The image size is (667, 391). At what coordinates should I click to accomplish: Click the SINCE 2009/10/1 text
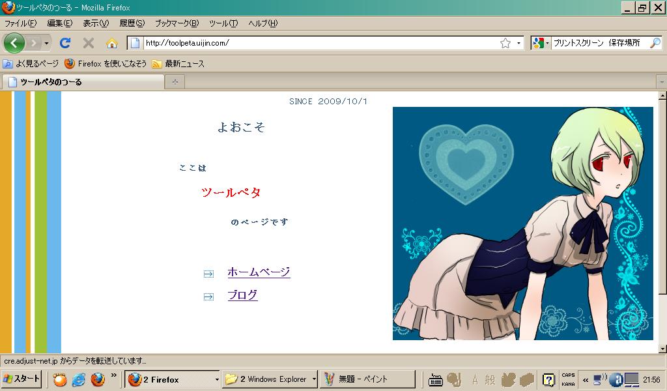click(x=328, y=101)
